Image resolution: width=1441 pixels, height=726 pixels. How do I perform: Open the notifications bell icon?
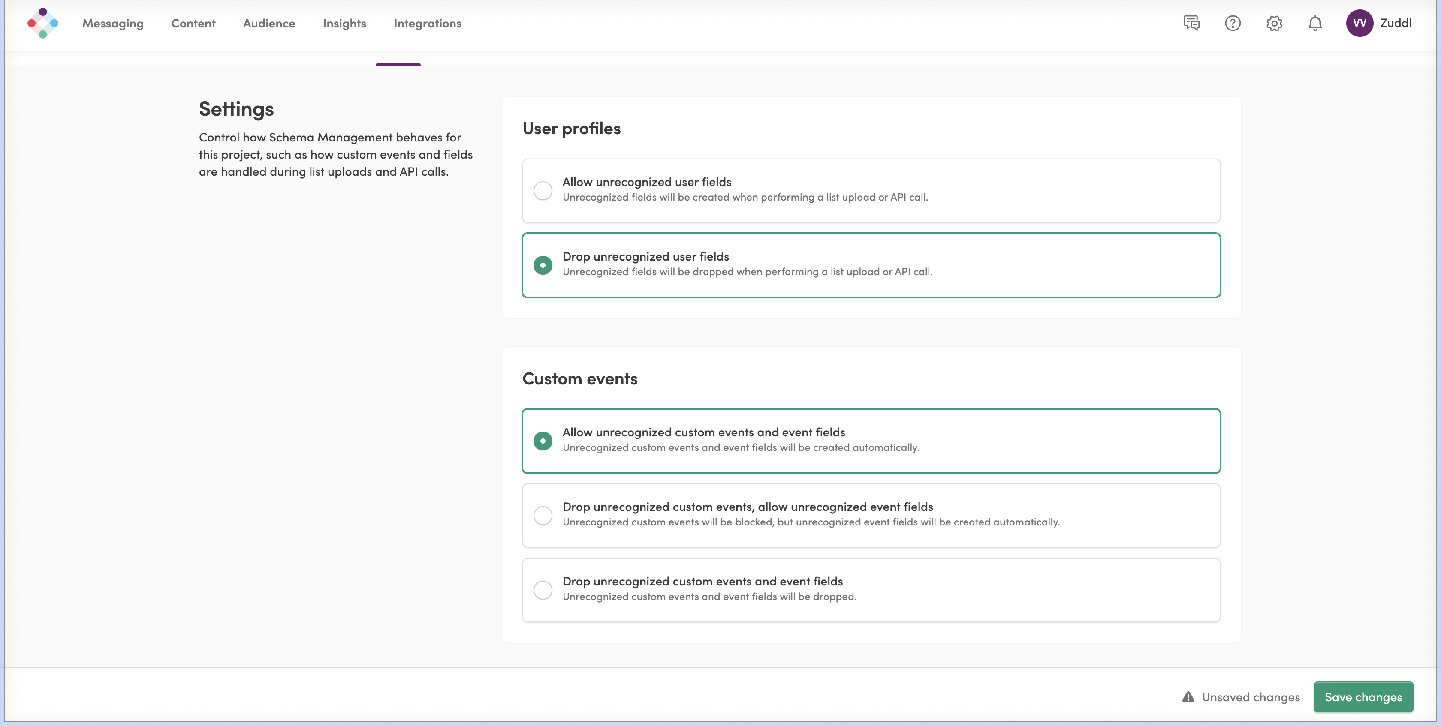[x=1315, y=23]
